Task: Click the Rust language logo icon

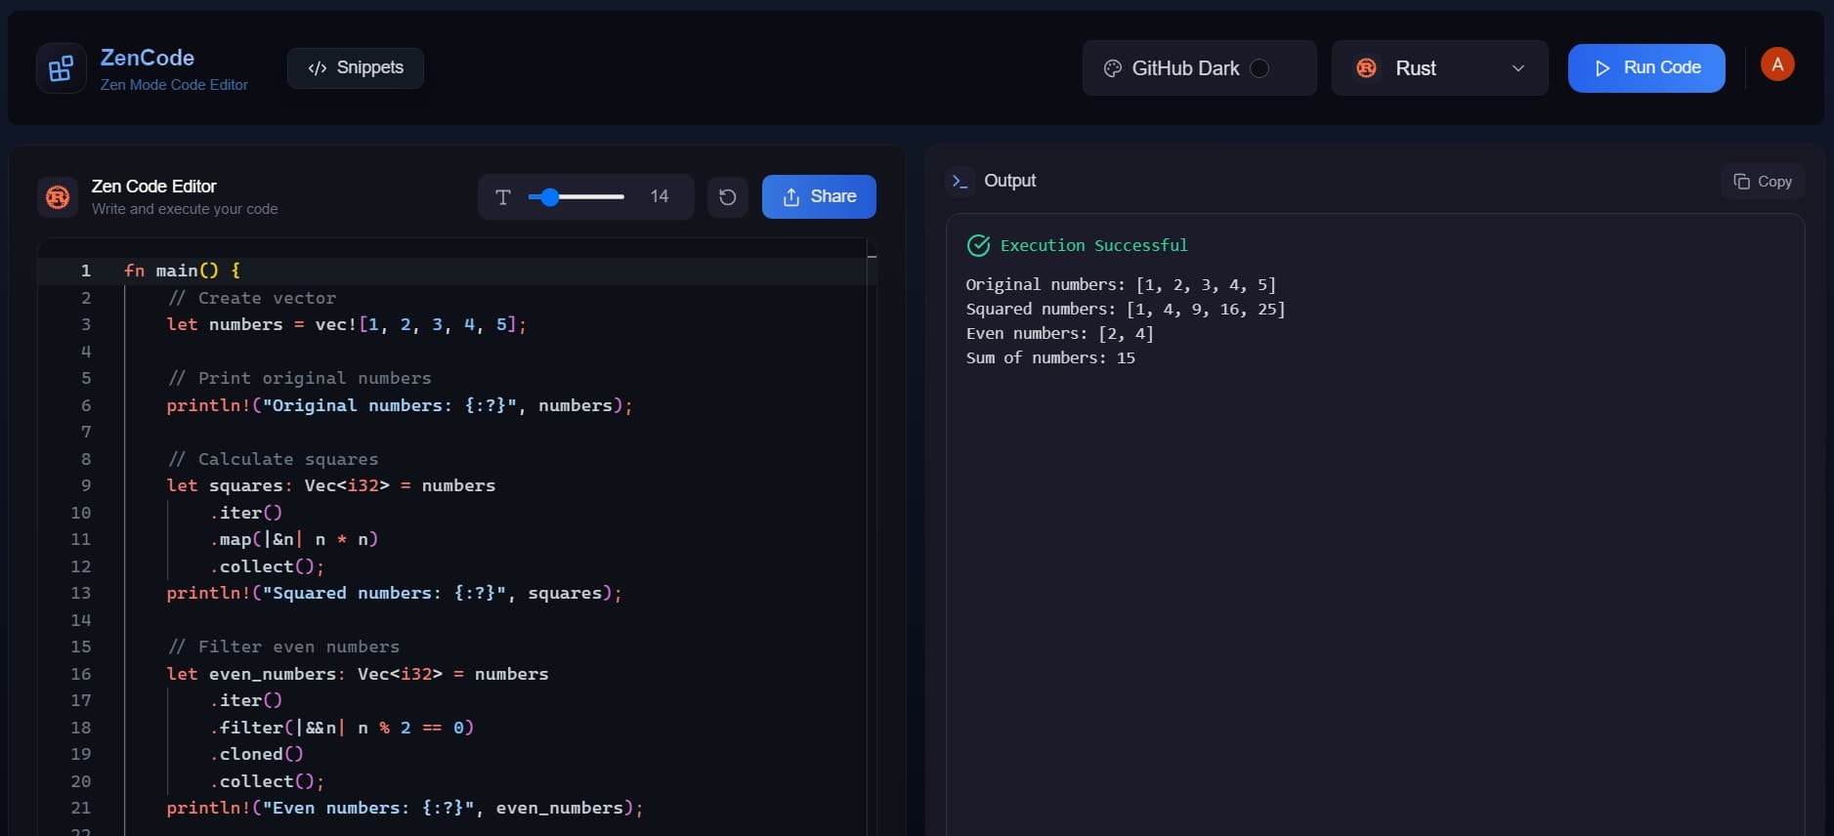Action: tap(1366, 68)
